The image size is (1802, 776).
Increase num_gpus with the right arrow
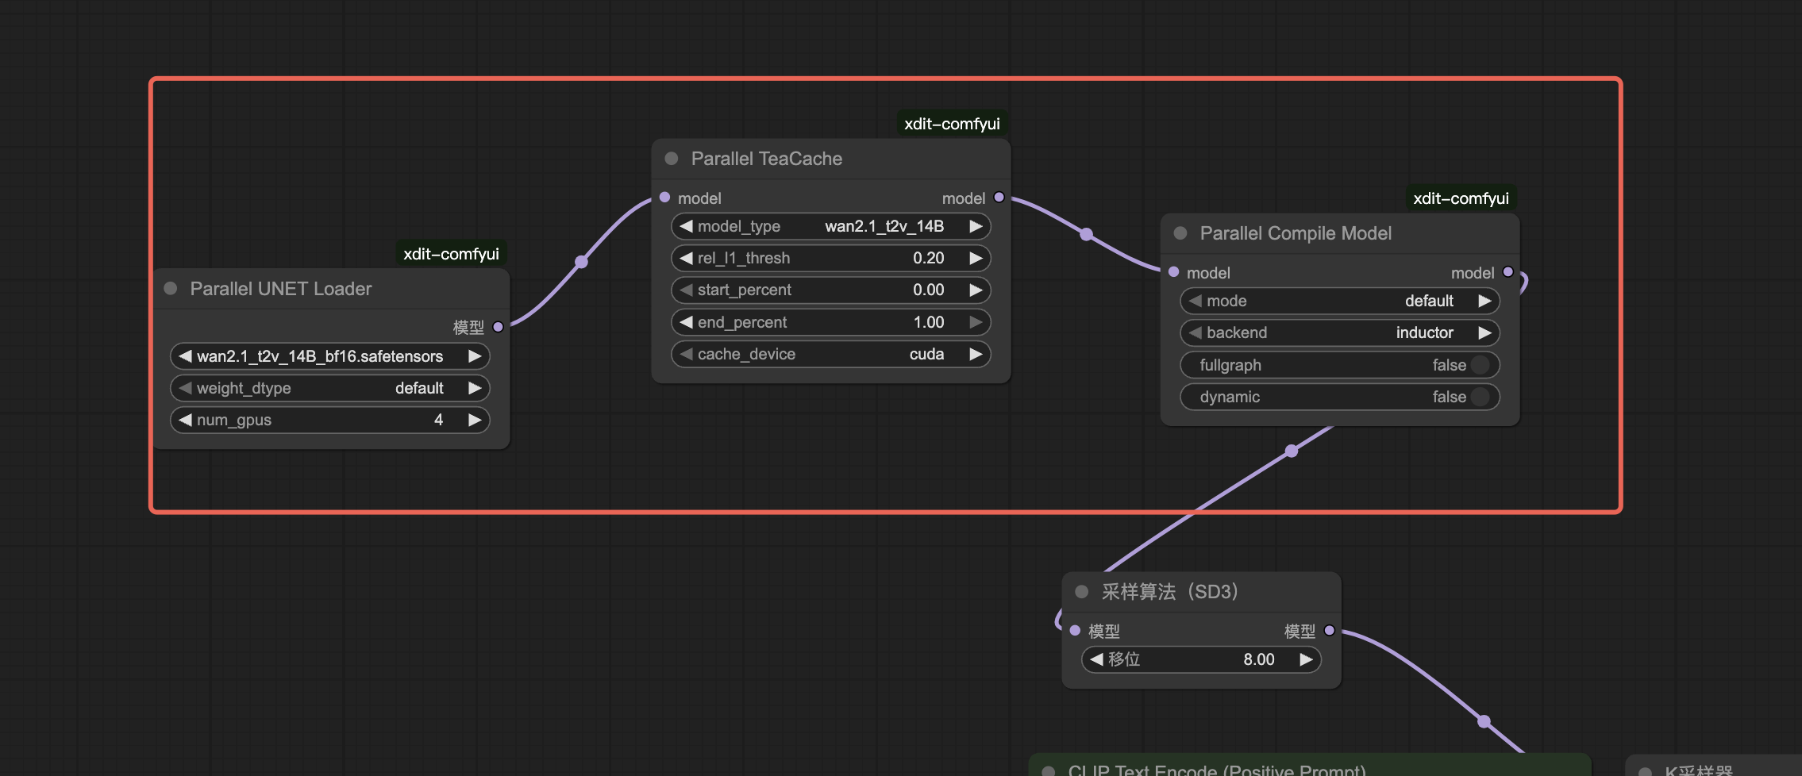(475, 420)
